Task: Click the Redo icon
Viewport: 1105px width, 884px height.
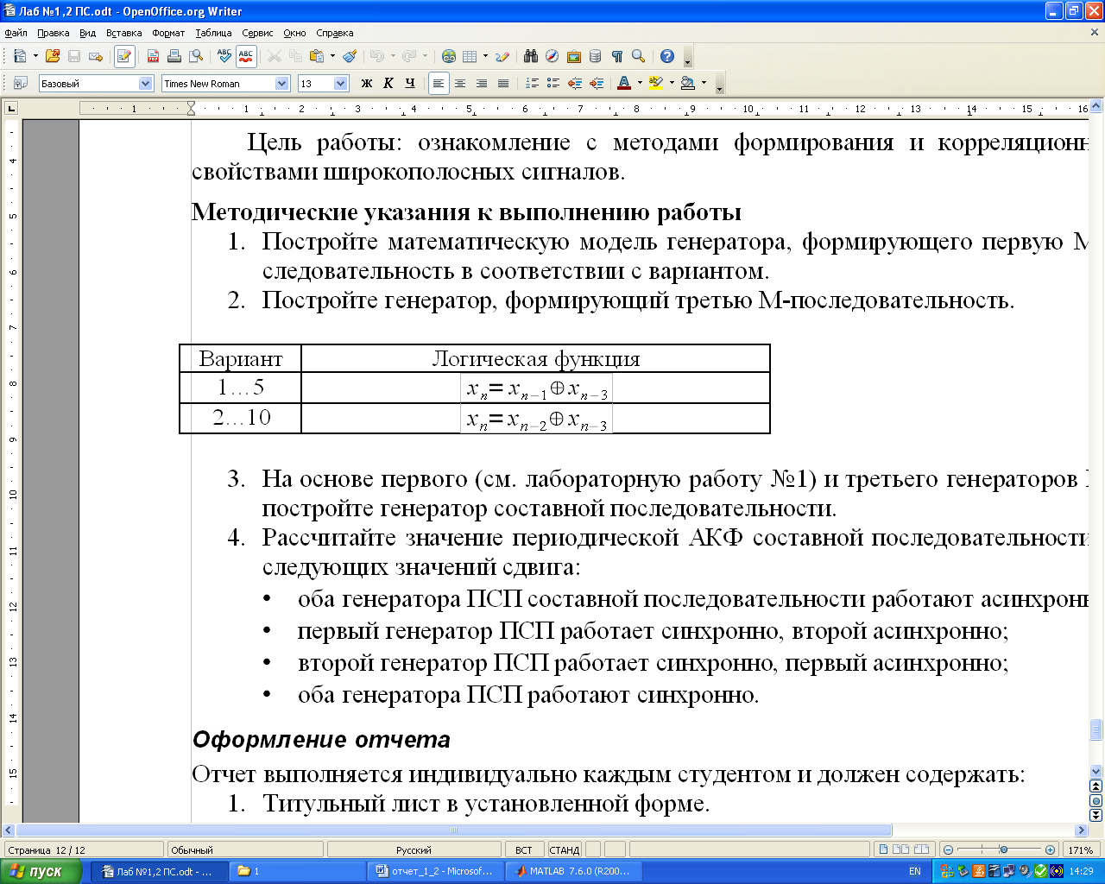Action: 408,56
